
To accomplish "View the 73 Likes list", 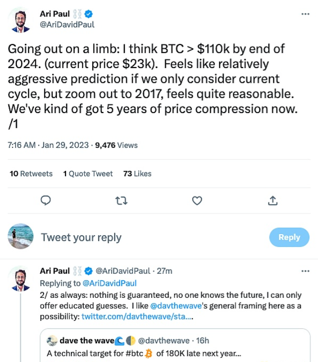I will (137, 174).
